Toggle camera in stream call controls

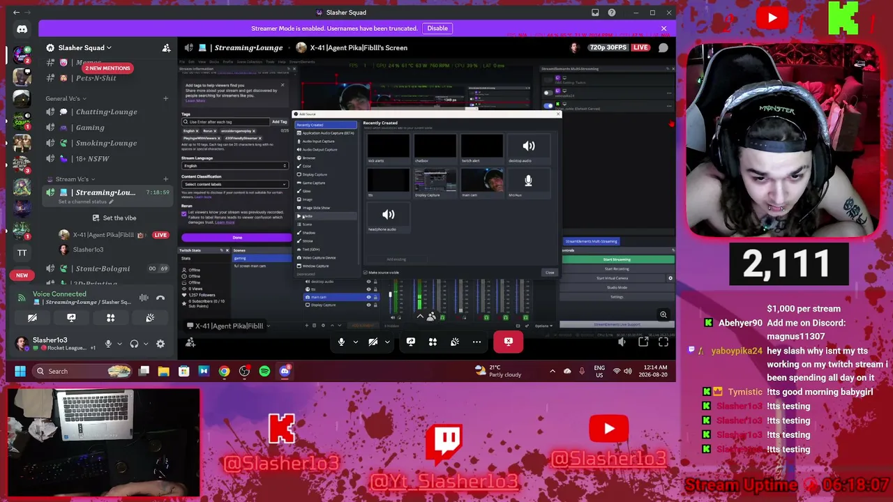[x=373, y=342]
